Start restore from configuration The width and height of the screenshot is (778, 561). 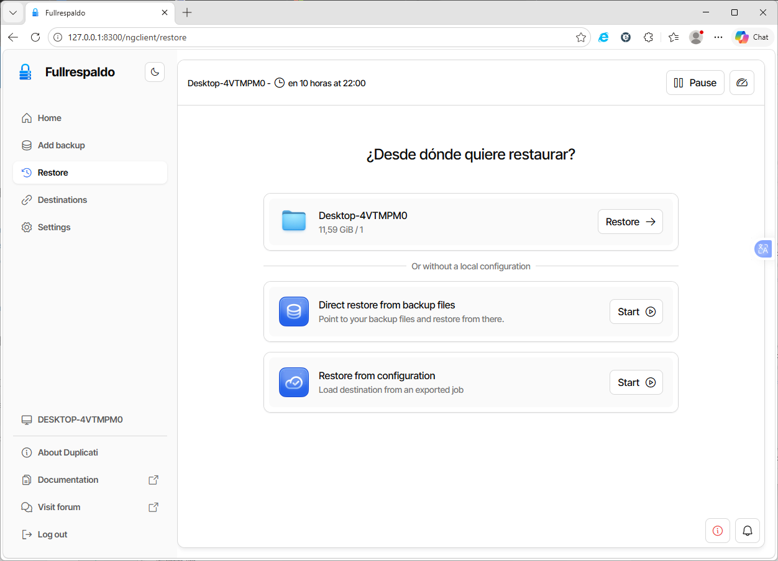coord(636,382)
